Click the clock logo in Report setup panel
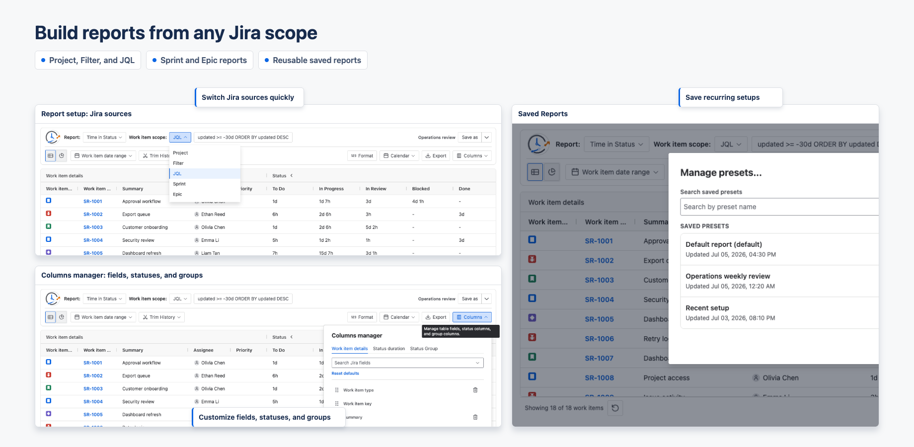This screenshot has width=914, height=447. pyautogui.click(x=52, y=137)
